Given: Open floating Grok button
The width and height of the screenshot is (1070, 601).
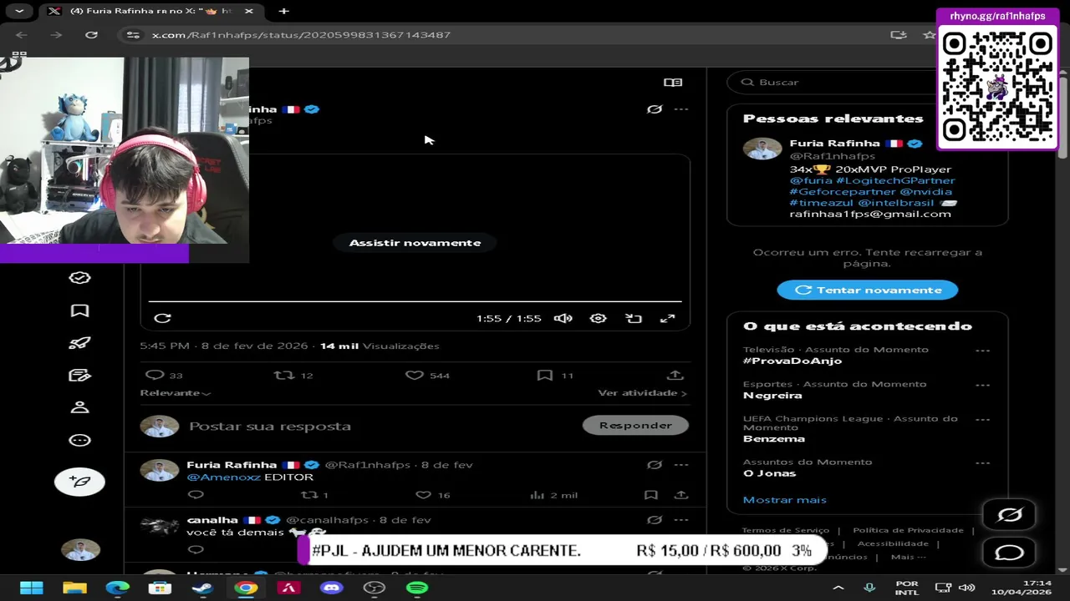Looking at the screenshot, I should coord(1010,515).
